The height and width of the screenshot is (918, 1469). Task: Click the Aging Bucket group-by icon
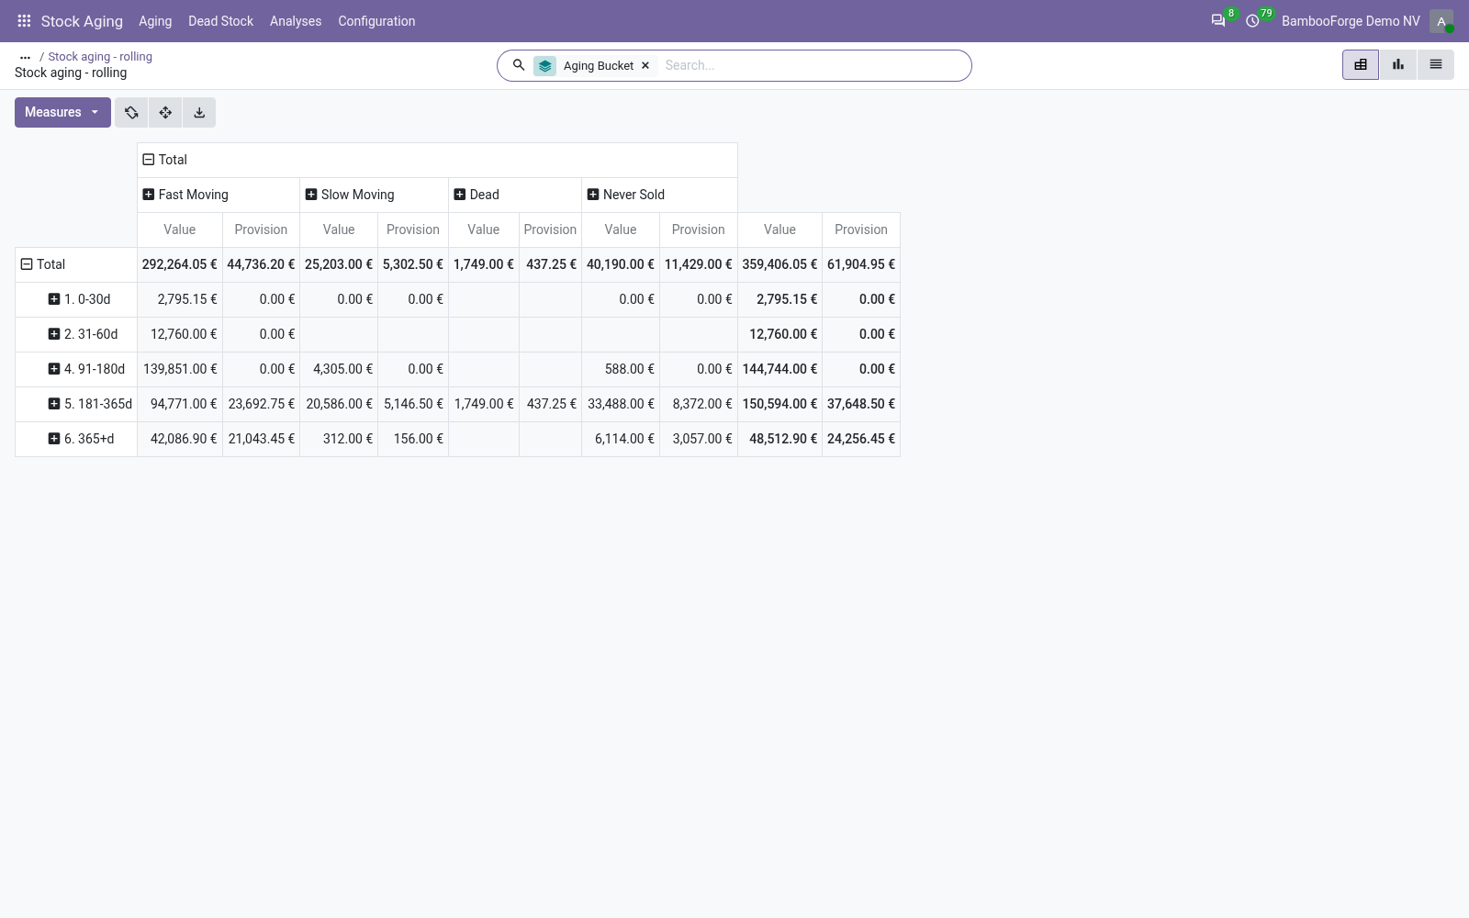coord(544,66)
